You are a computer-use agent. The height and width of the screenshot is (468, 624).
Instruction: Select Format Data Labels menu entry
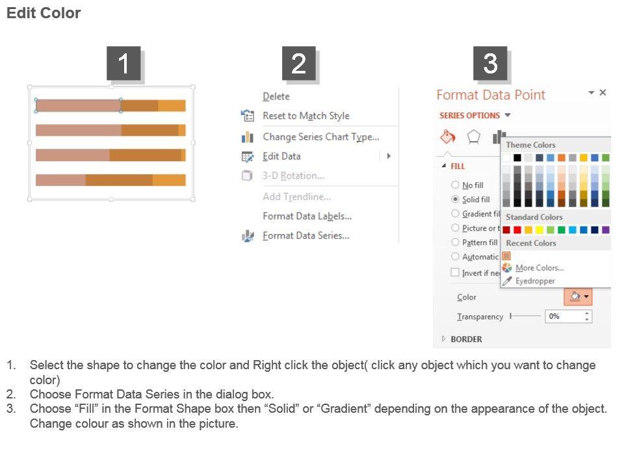click(307, 216)
